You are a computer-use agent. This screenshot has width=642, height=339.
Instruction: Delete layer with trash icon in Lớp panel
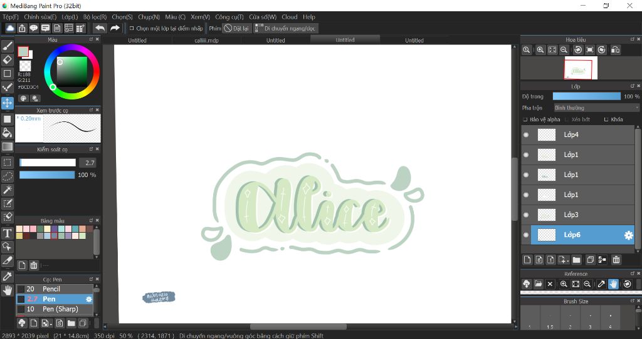coord(616,260)
